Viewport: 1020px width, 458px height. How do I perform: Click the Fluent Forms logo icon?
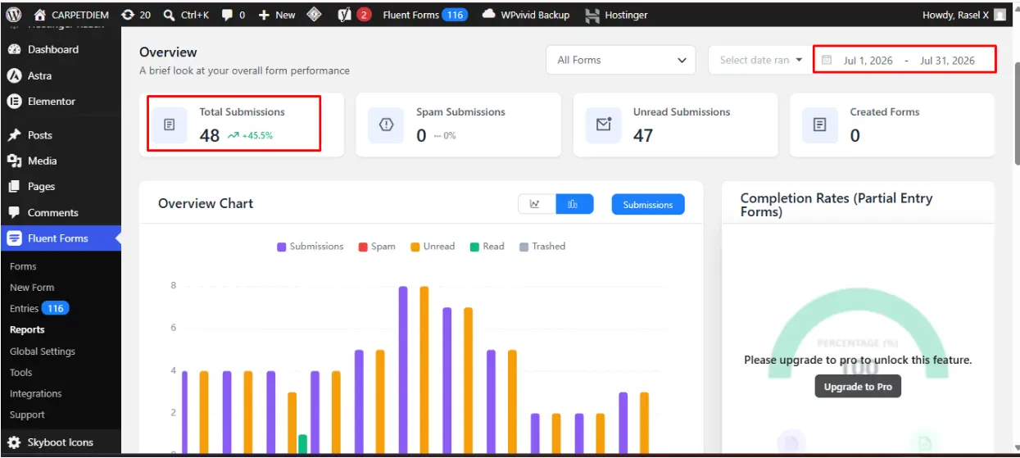coord(14,238)
